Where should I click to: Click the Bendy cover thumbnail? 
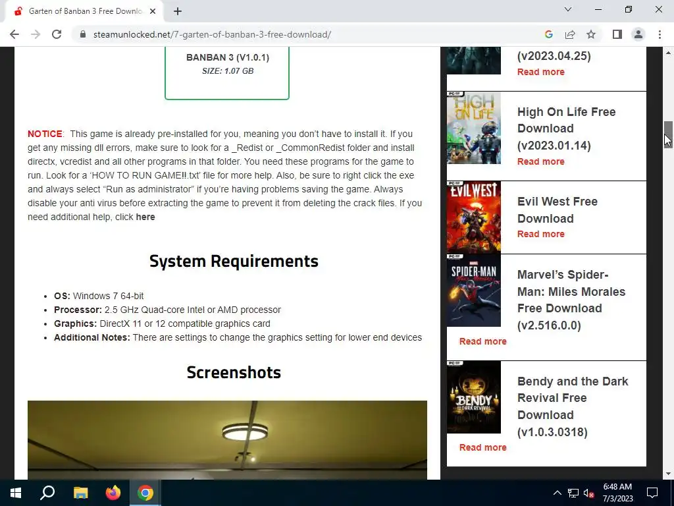tap(474, 397)
